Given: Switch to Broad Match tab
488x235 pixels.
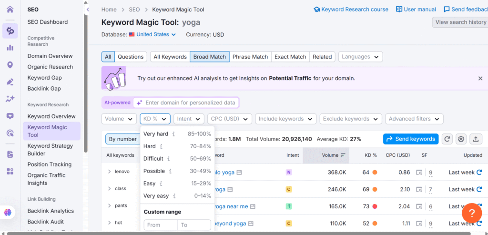Looking at the screenshot, I should pos(210,57).
